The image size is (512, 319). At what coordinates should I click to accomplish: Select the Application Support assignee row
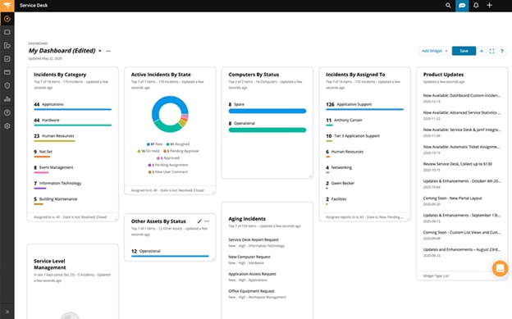pyautogui.click(x=364, y=106)
